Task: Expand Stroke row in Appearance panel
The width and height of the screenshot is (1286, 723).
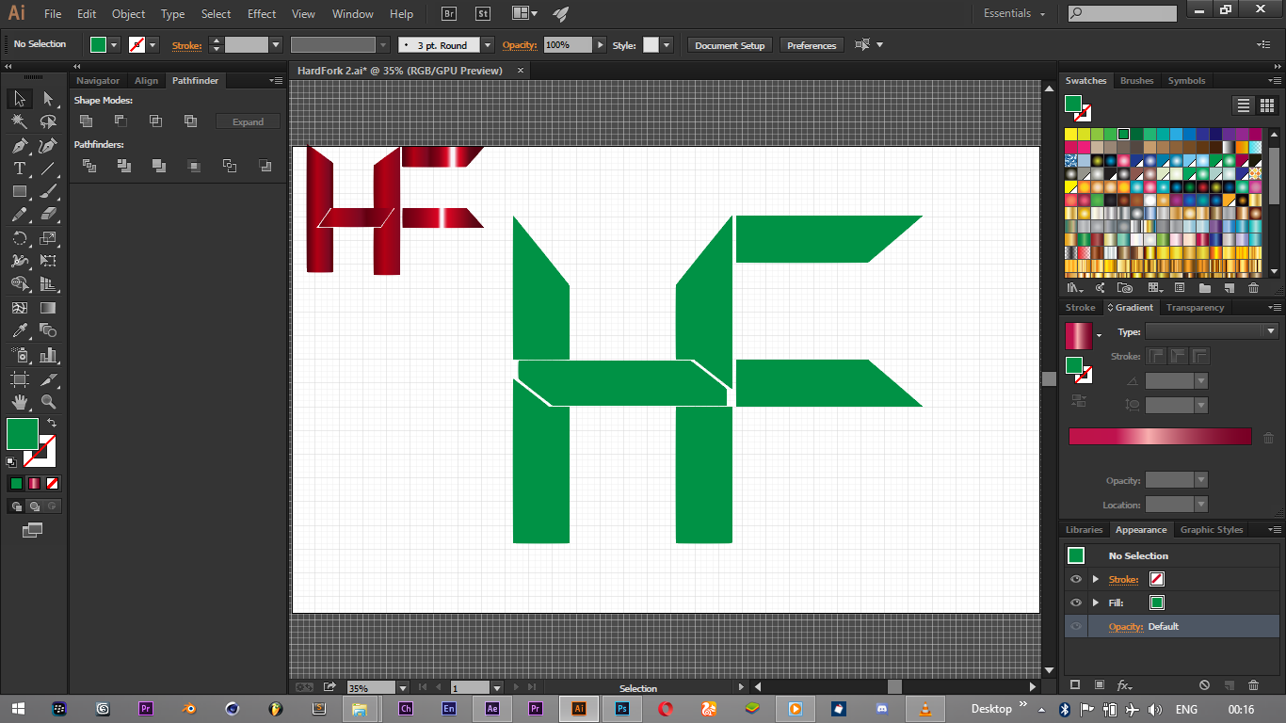Action: (1095, 579)
